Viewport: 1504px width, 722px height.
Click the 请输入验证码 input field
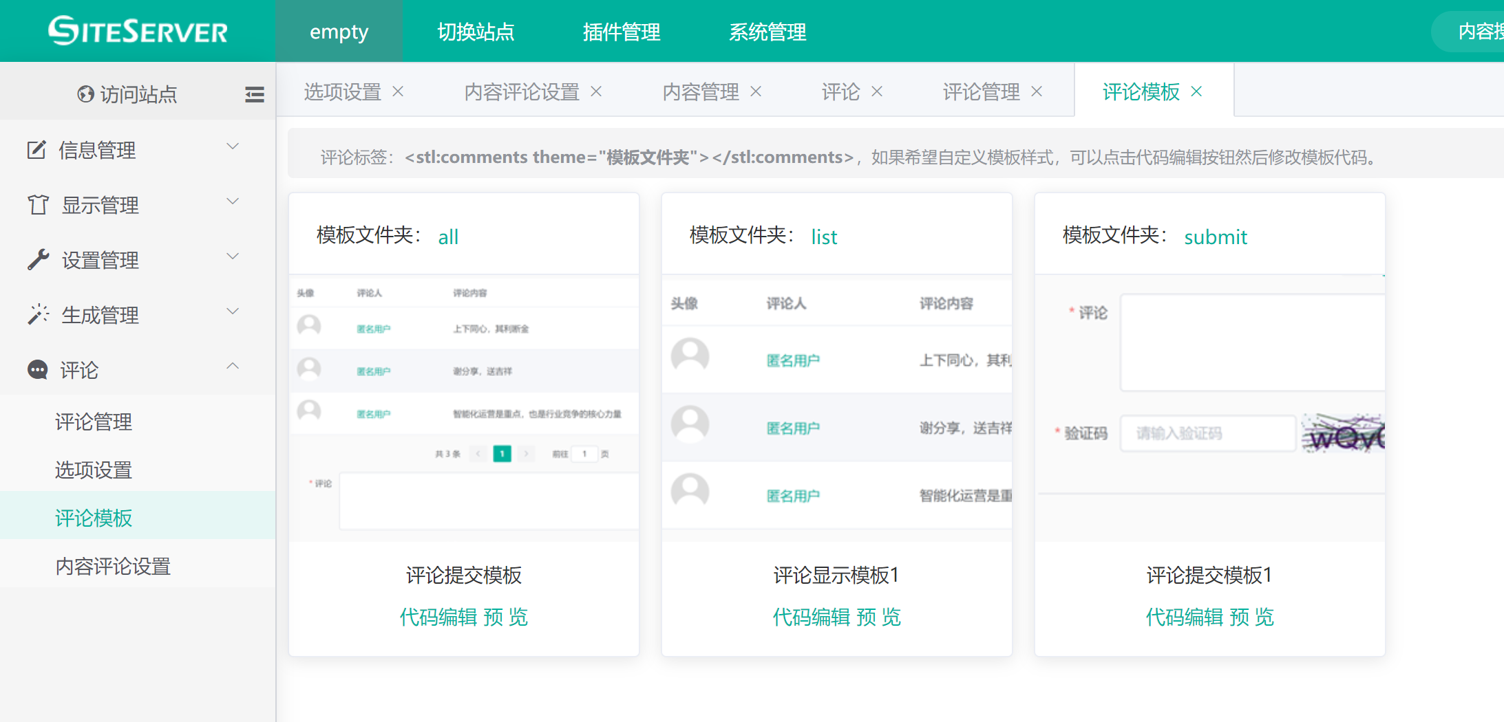click(1207, 433)
